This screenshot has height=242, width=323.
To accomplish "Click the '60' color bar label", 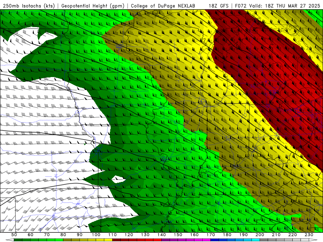I will 31,235.
